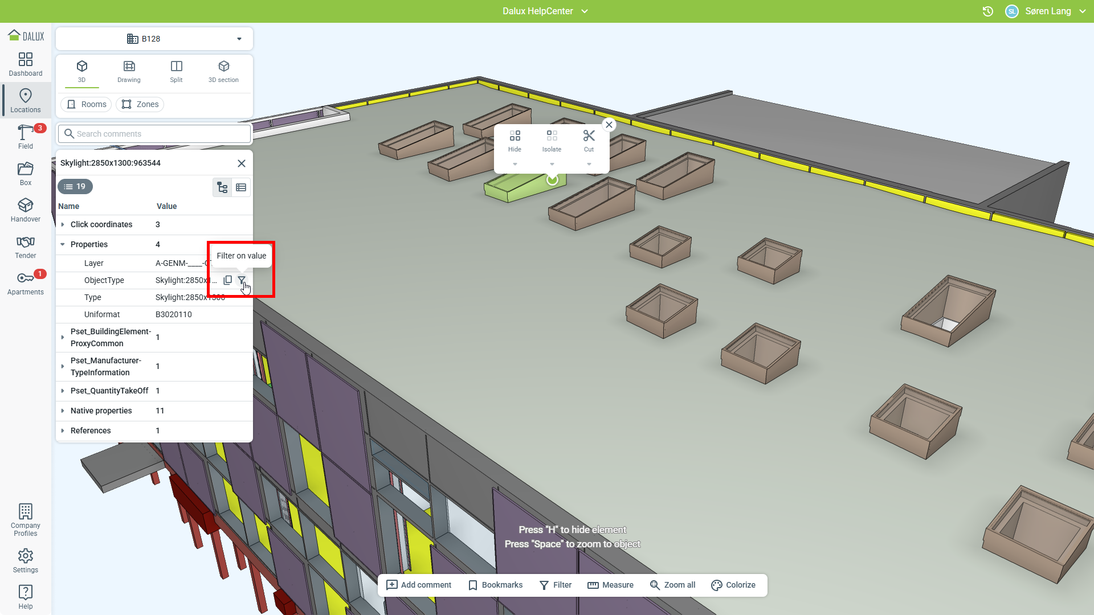Click the Filter on value funnel icon

pos(242,280)
